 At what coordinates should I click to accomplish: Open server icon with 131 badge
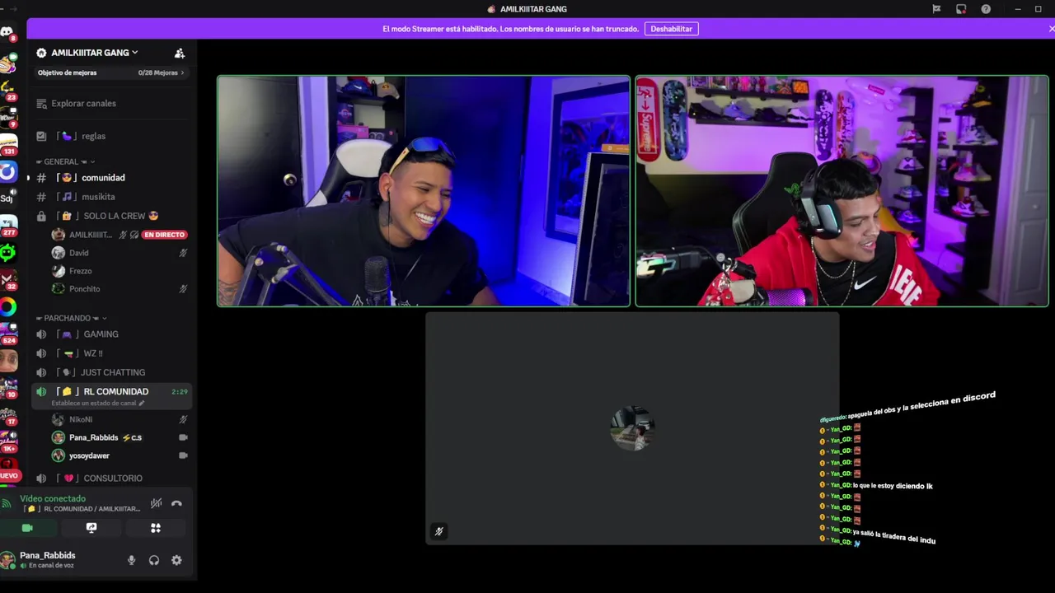[7, 143]
